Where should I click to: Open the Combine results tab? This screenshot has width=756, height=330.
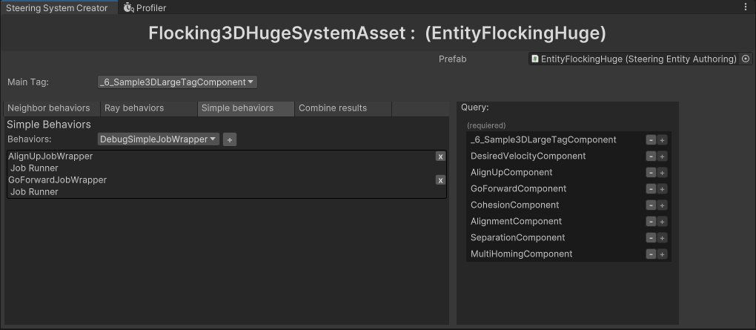333,108
